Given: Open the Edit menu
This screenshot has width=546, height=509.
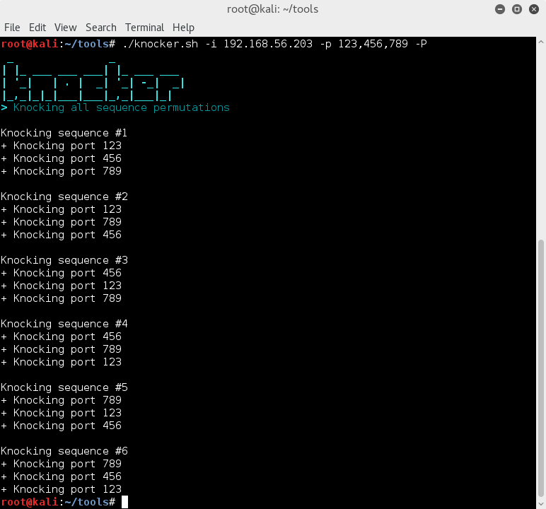Looking at the screenshot, I should tap(37, 28).
